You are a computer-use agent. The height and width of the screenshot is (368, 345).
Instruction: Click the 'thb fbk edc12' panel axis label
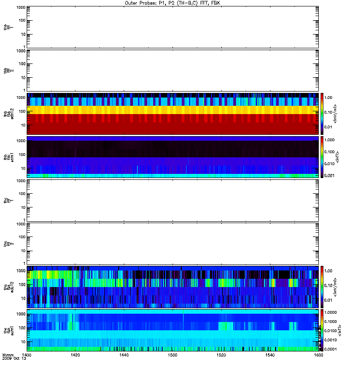8,114
